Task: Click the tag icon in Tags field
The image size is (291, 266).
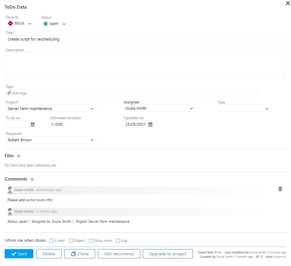Action: pos(9,93)
